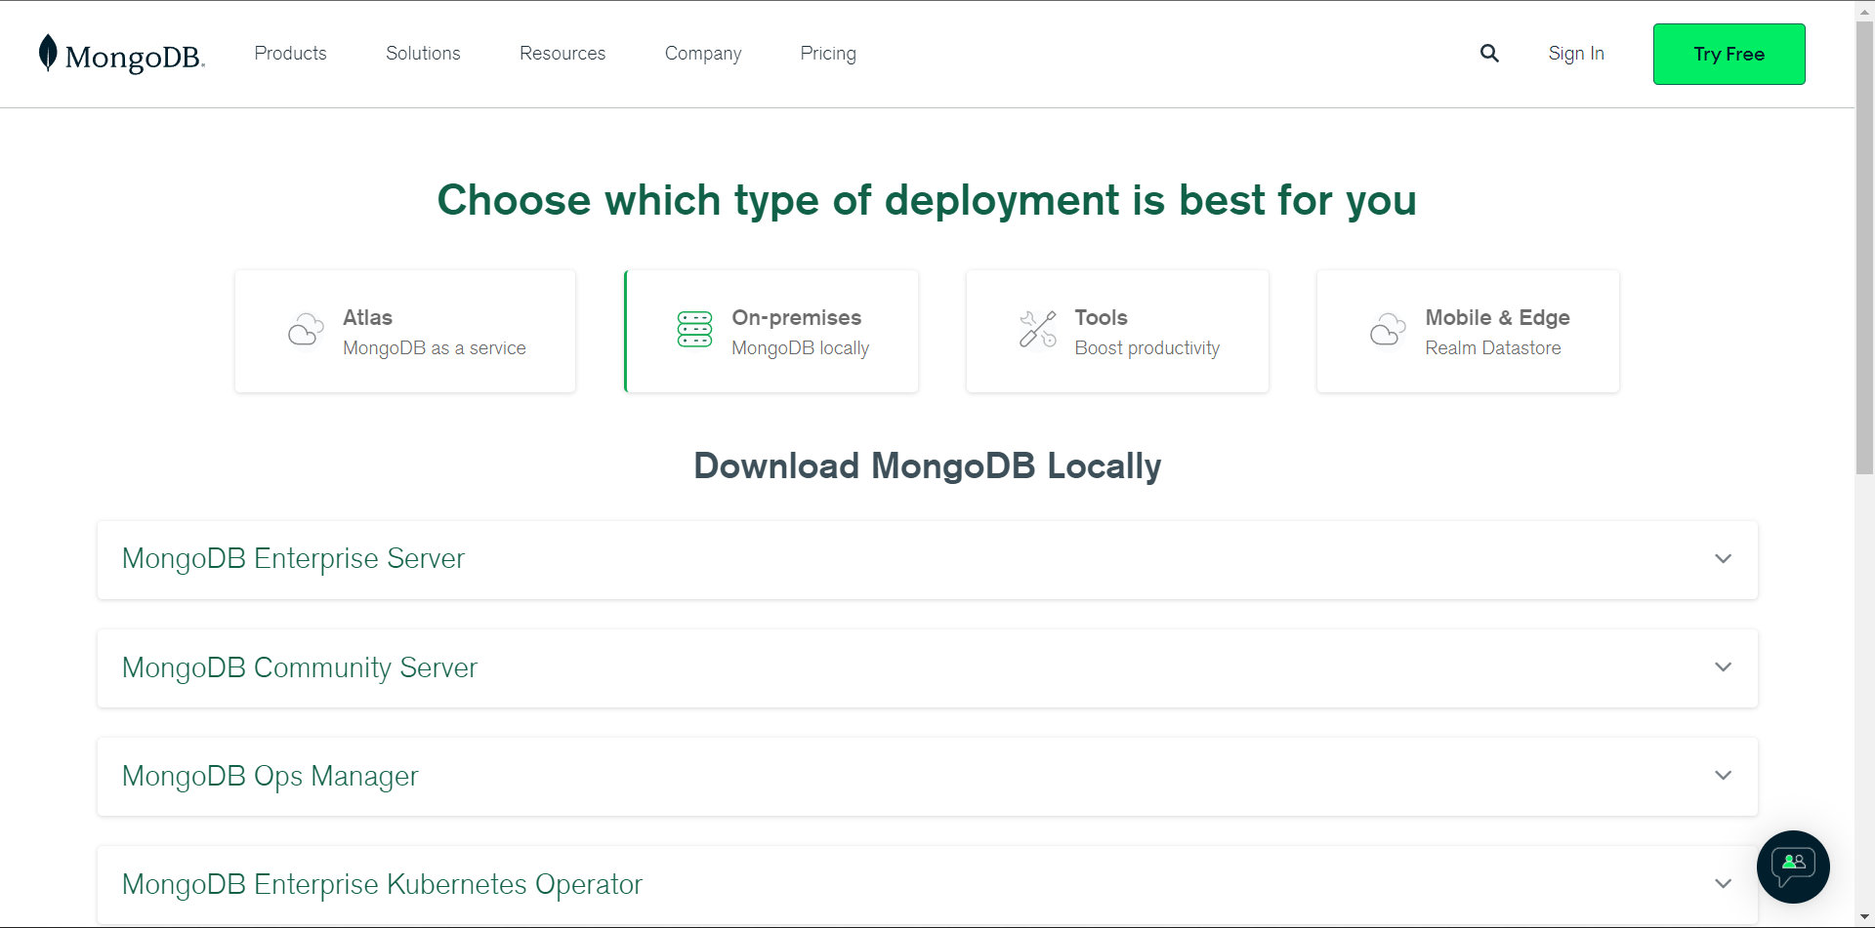The height and width of the screenshot is (928, 1875).
Task: Open the Resources menu
Action: click(x=562, y=54)
